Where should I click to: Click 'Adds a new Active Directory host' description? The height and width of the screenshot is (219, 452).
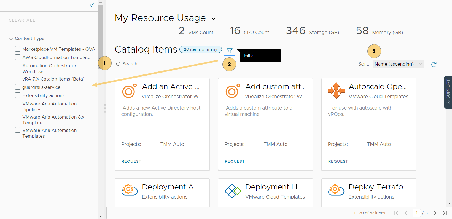pyautogui.click(x=161, y=111)
